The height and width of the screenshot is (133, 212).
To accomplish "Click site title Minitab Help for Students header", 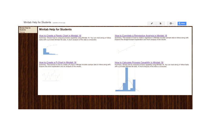I will coord(37,22).
